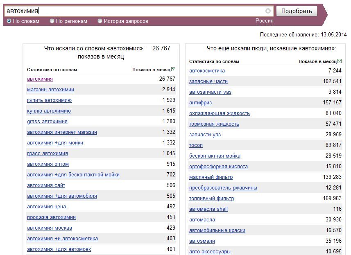
Task: Open the 'антифриз' link
Action: (200, 103)
